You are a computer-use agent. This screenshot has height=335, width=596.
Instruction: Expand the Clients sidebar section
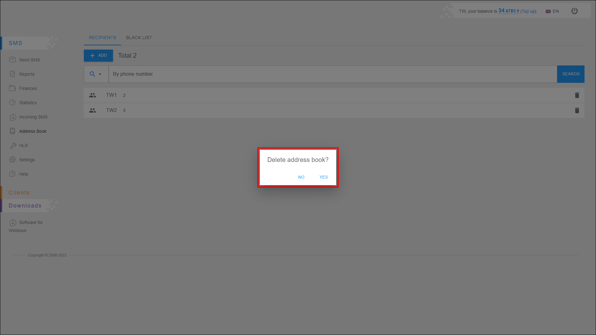pos(19,193)
